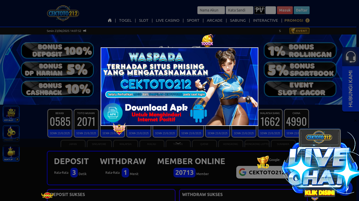The height and width of the screenshot is (201, 359).
Task: Select the JAPAN market tab
Action: [x=73, y=144]
